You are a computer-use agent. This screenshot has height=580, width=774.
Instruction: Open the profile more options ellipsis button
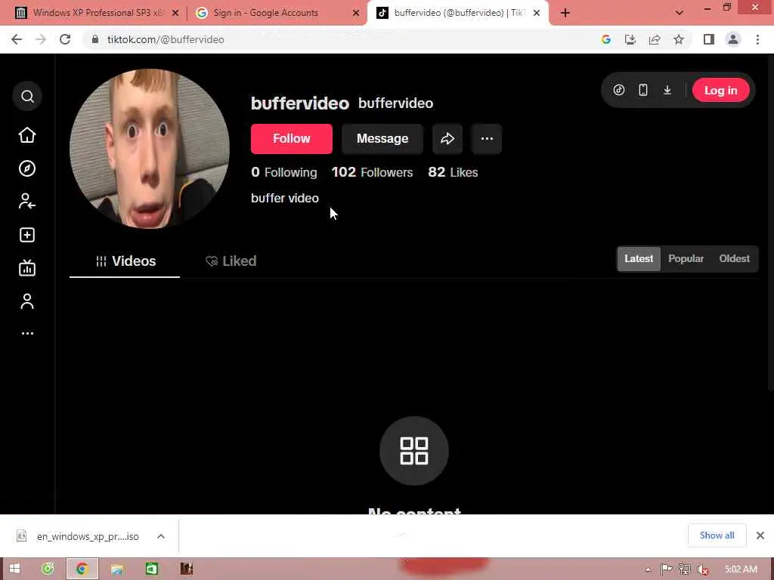coord(487,139)
